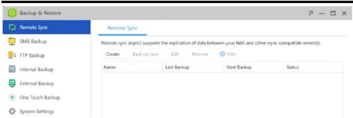Switch to the Remote Sync tab
Viewport: 353px width, 118px height.
coord(122,29)
